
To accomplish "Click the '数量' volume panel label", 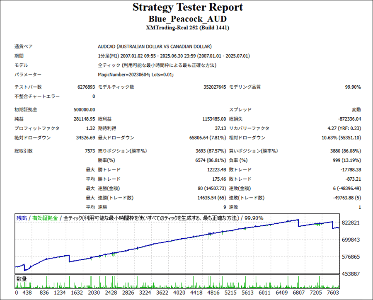I will pyautogui.click(x=22, y=279).
